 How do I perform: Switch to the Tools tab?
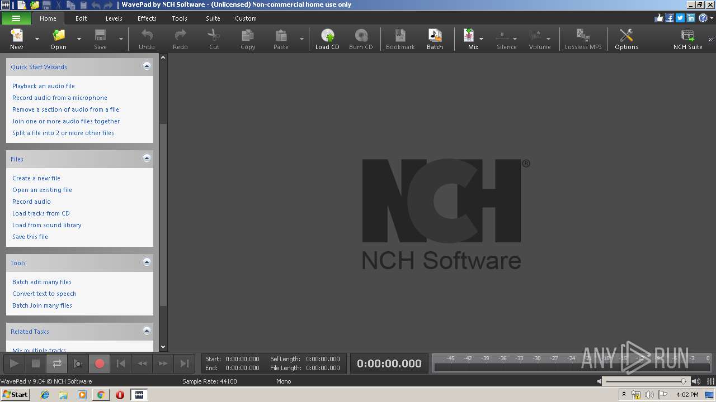(x=180, y=18)
